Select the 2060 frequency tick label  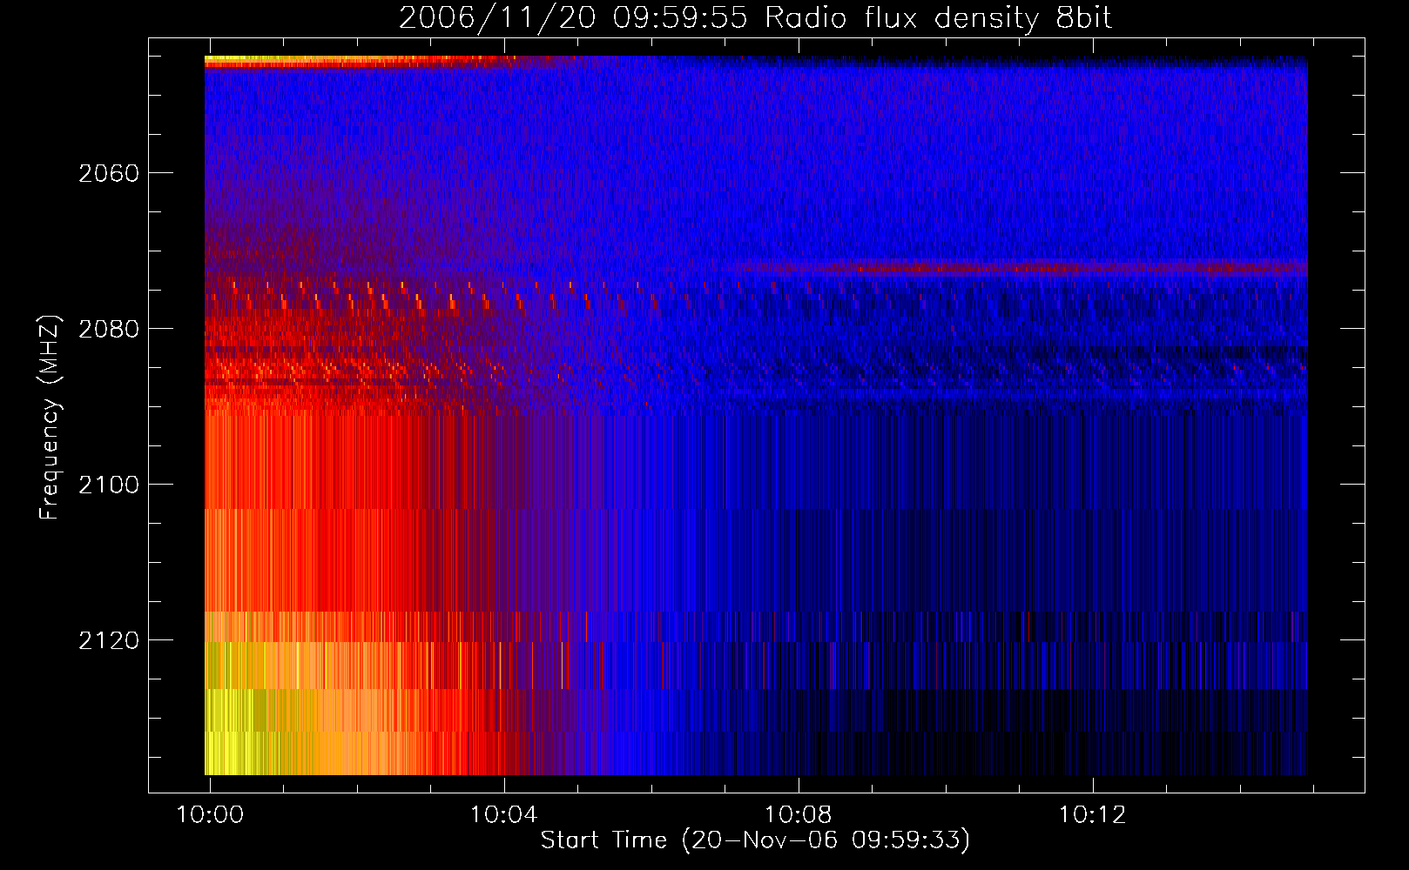(x=109, y=173)
